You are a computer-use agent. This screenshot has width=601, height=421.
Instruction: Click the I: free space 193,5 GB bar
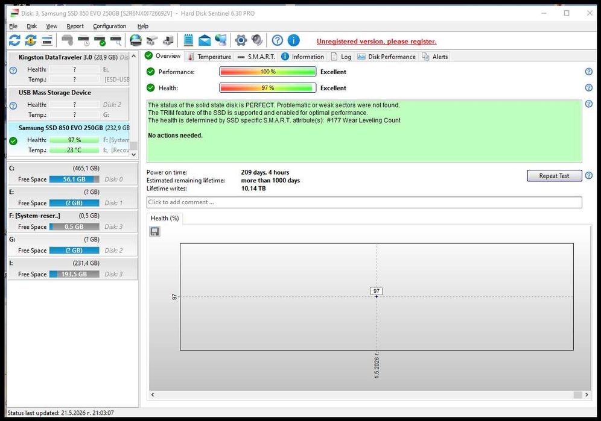coord(74,274)
